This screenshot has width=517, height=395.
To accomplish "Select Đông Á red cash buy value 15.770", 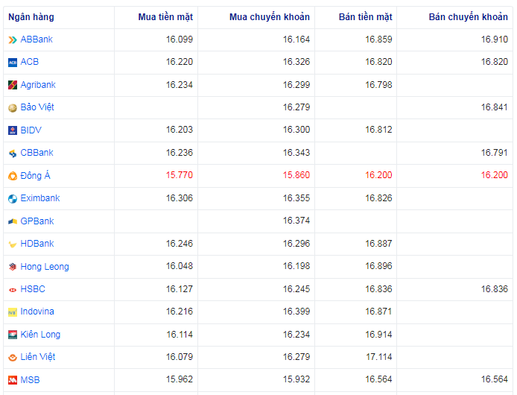I will 180,175.
